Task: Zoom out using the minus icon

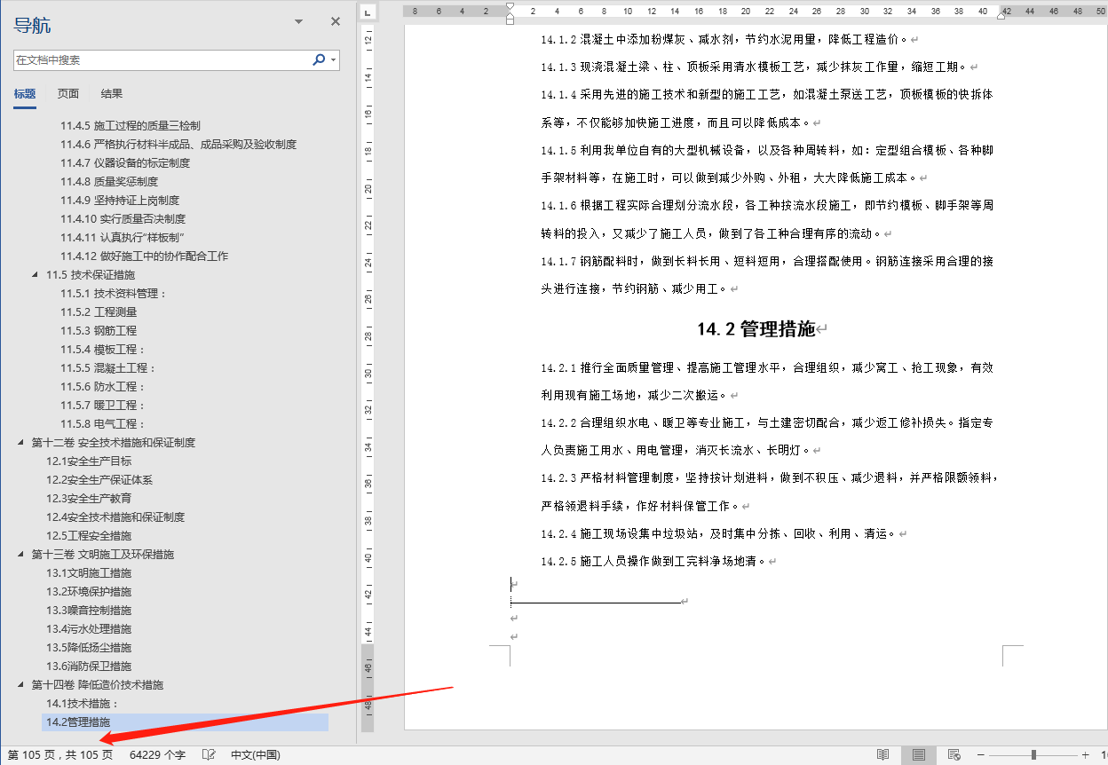Action: tap(980, 754)
